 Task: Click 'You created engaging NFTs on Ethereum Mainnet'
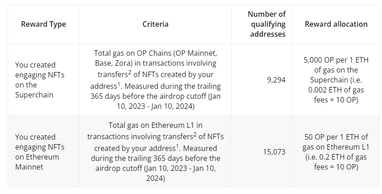(37, 152)
